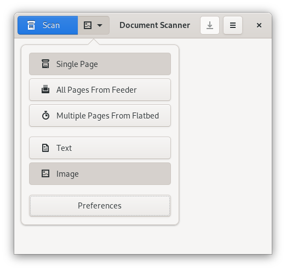286x270 pixels.
Task: Open Preferences from the popover
Action: (x=100, y=206)
